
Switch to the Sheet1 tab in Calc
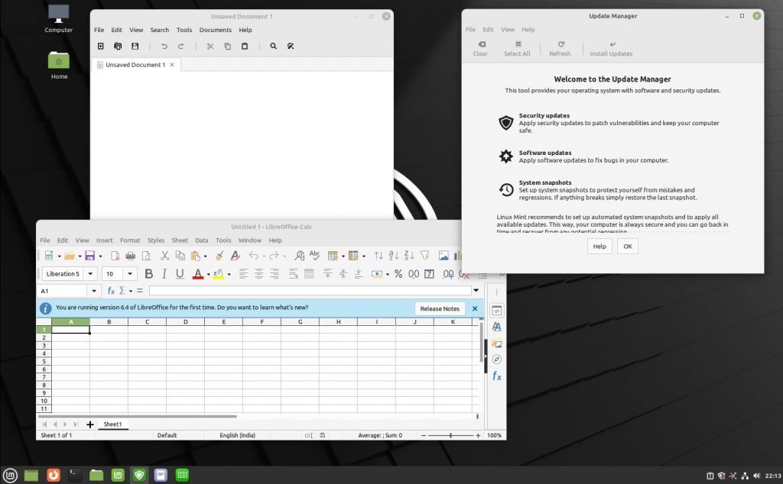pos(113,424)
